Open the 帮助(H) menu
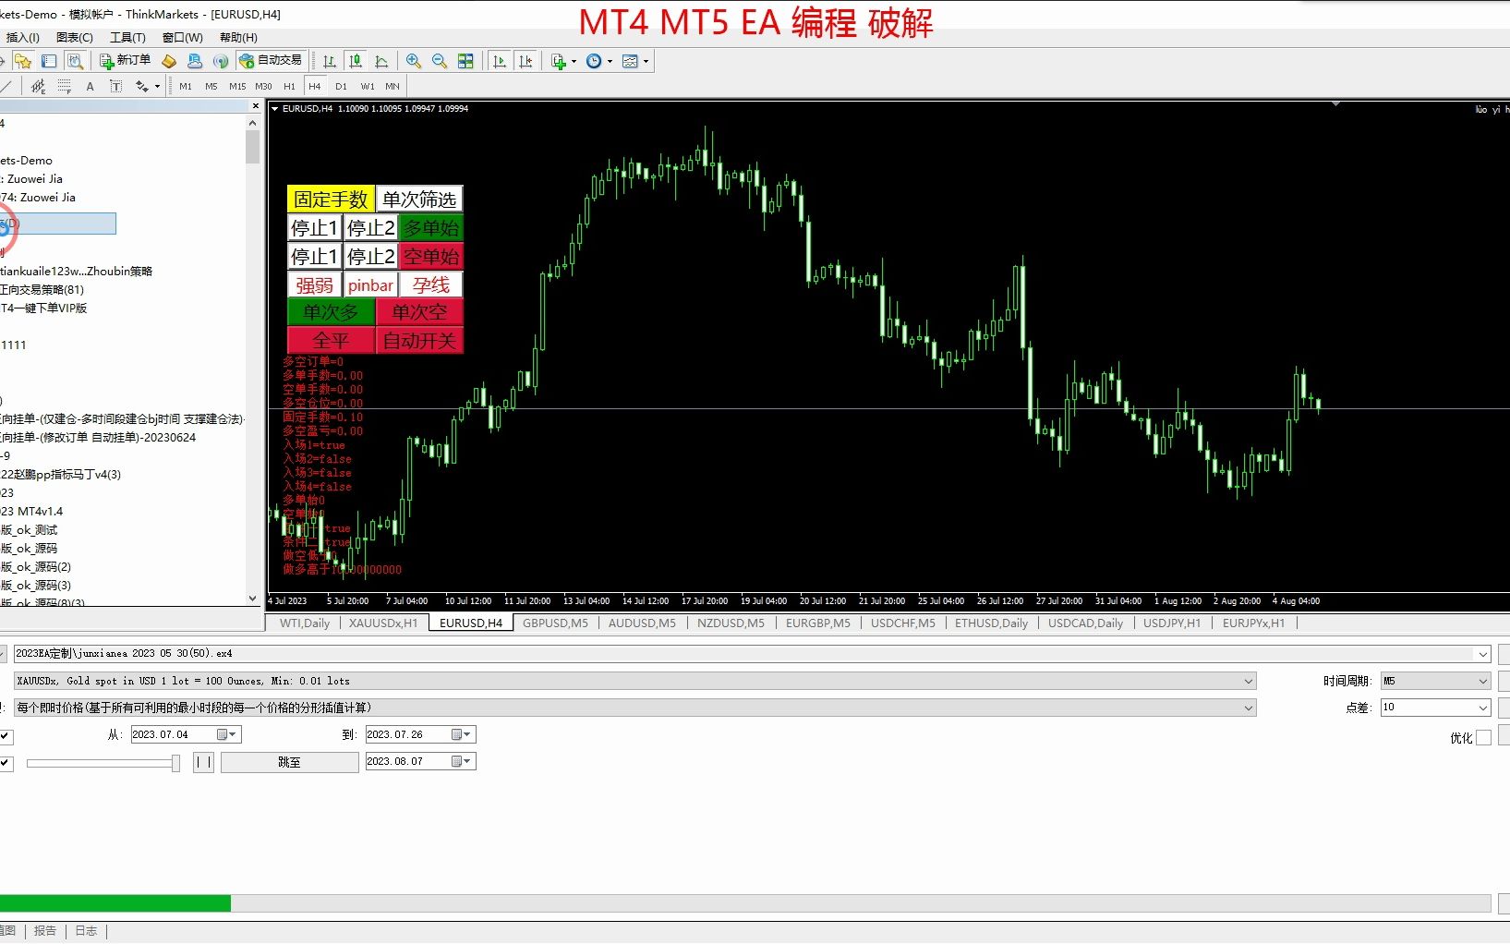Screen dimensions: 1510x944 pyautogui.click(x=238, y=37)
